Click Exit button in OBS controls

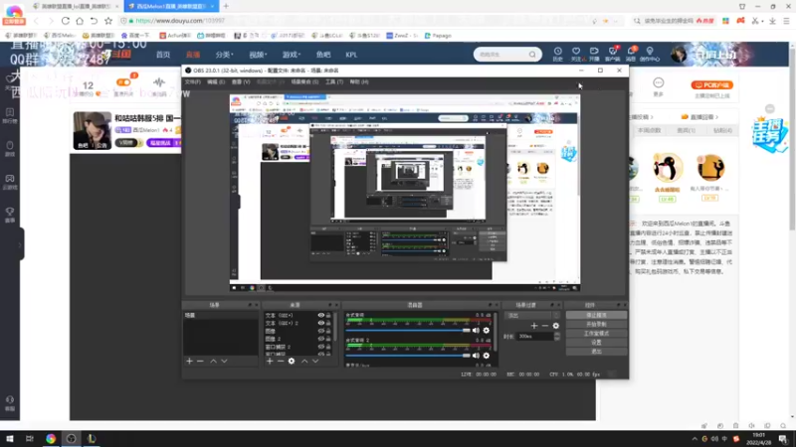coord(596,352)
